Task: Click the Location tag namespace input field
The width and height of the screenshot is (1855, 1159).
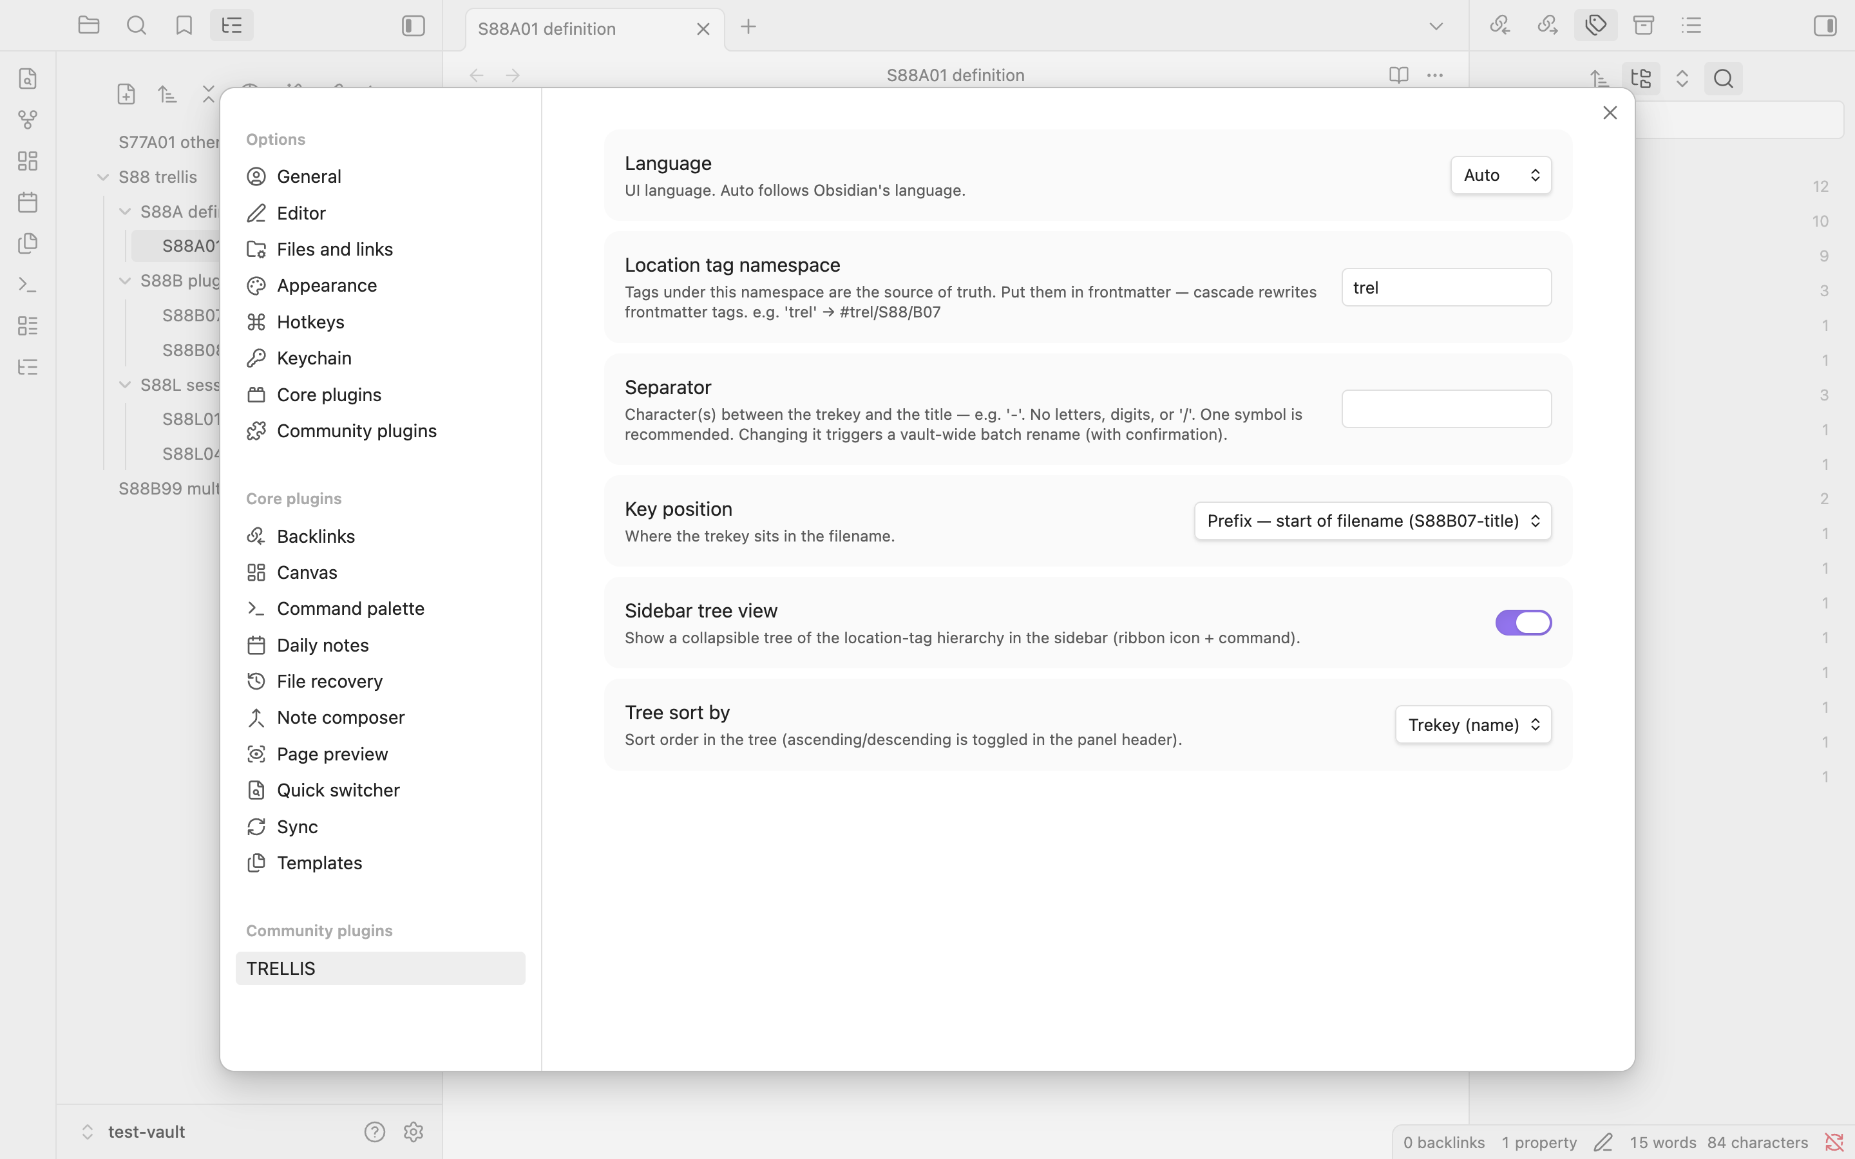Action: 1447,287
